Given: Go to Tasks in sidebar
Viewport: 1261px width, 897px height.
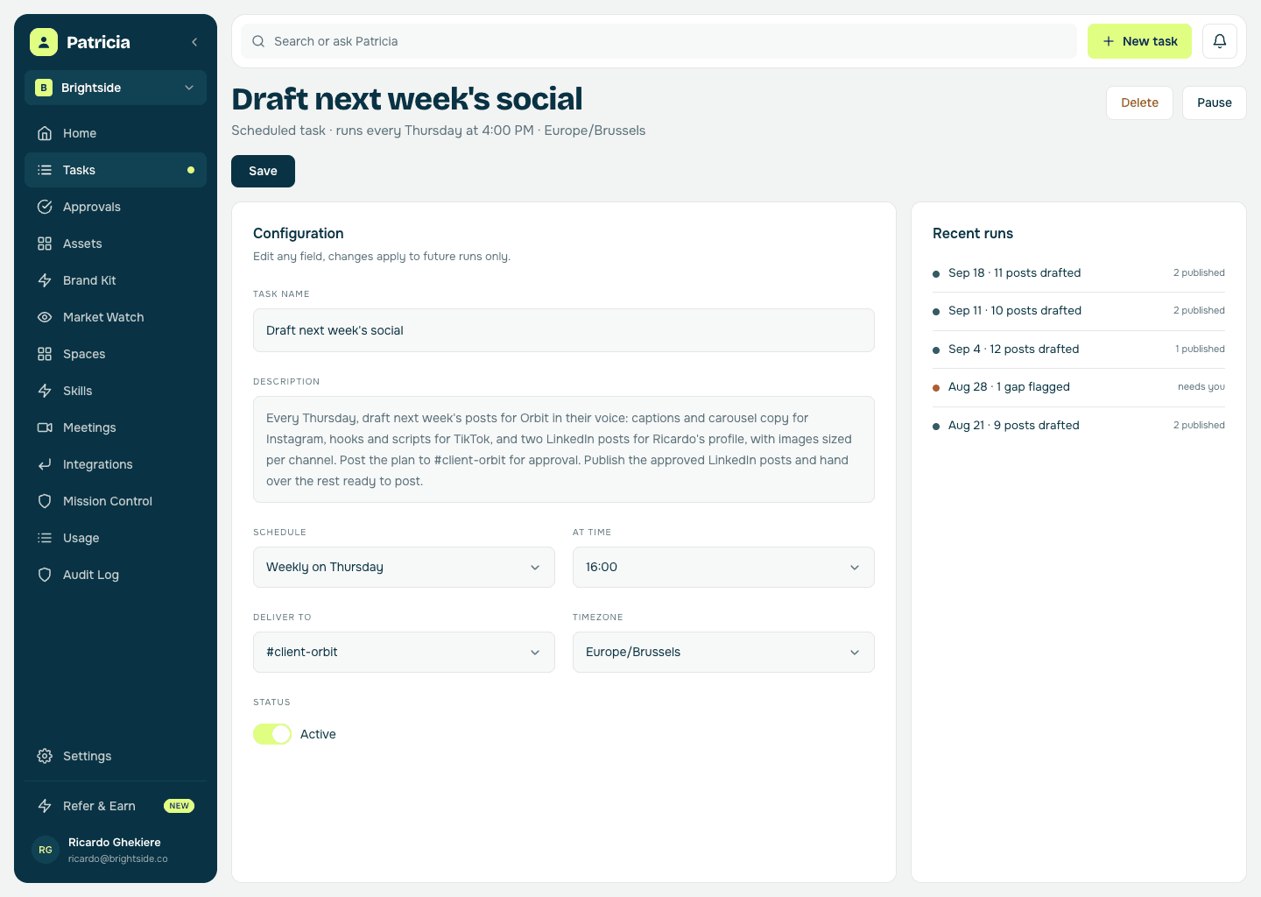Looking at the screenshot, I should (116, 170).
